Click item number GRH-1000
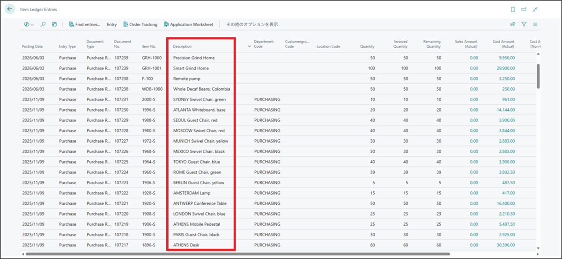The height and width of the screenshot is (259, 562). tap(152, 58)
